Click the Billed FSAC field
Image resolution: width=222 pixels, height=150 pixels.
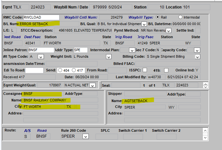(168, 64)
